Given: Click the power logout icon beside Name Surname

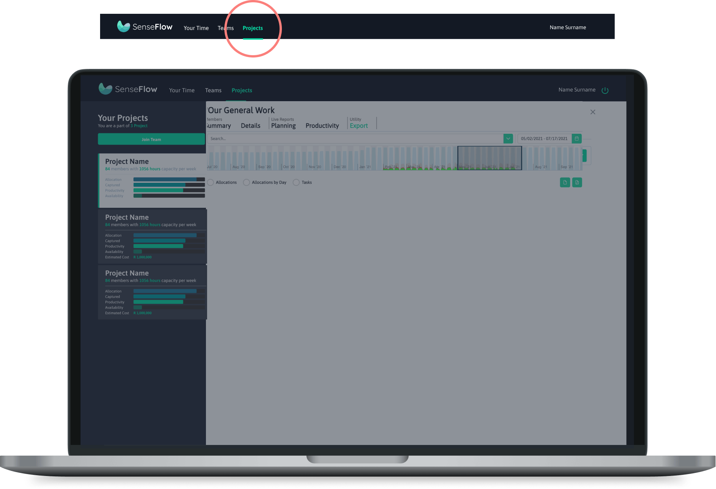Looking at the screenshot, I should tap(605, 90).
